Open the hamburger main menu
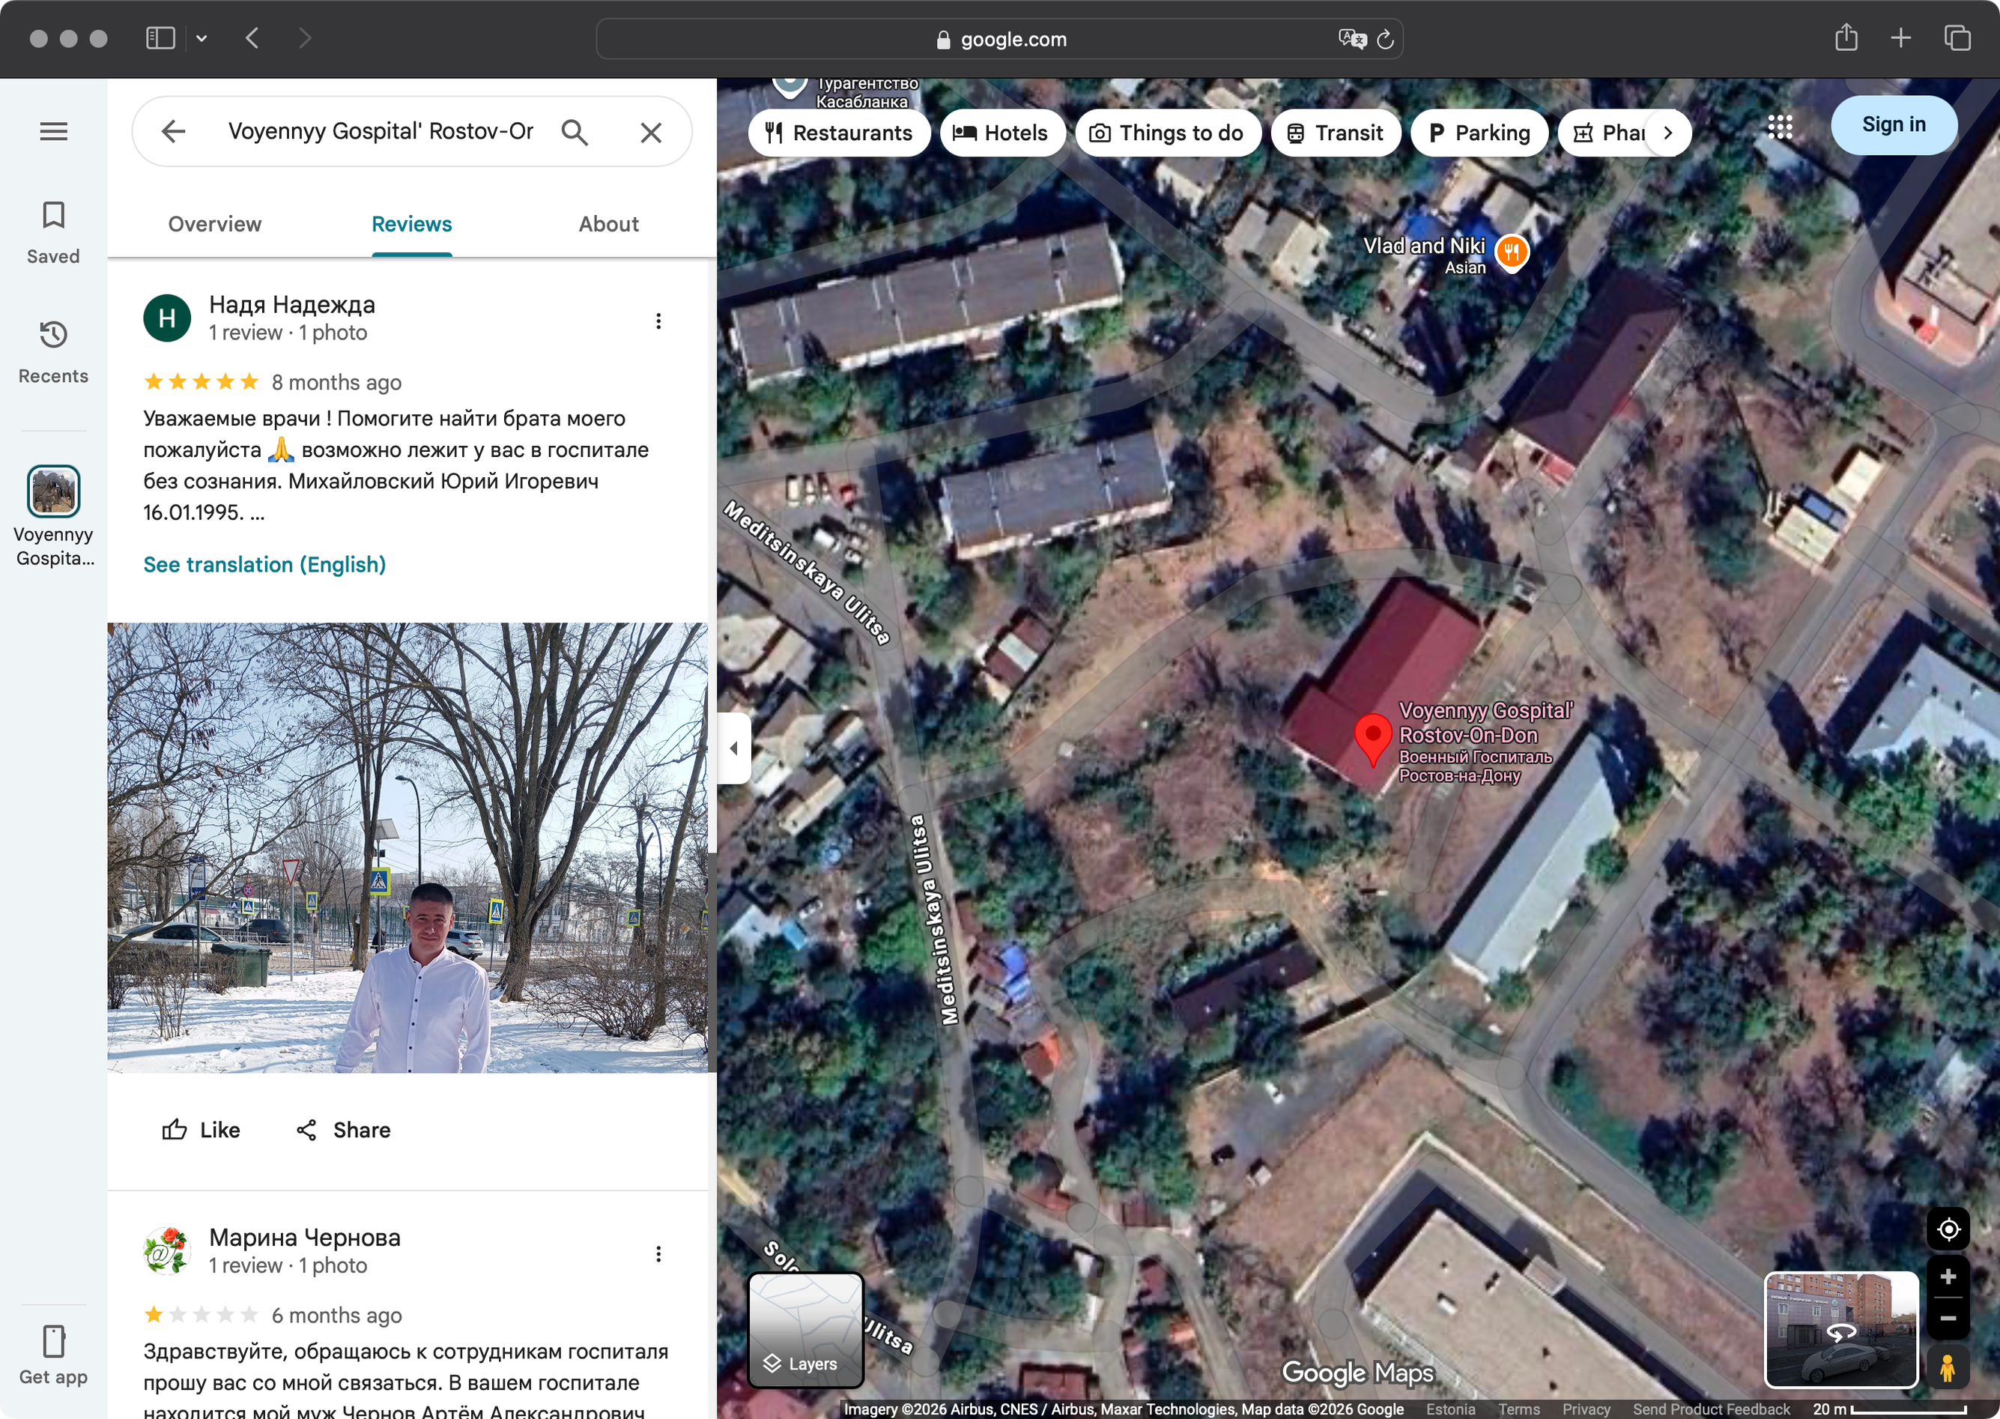The width and height of the screenshot is (2000, 1419). [53, 131]
